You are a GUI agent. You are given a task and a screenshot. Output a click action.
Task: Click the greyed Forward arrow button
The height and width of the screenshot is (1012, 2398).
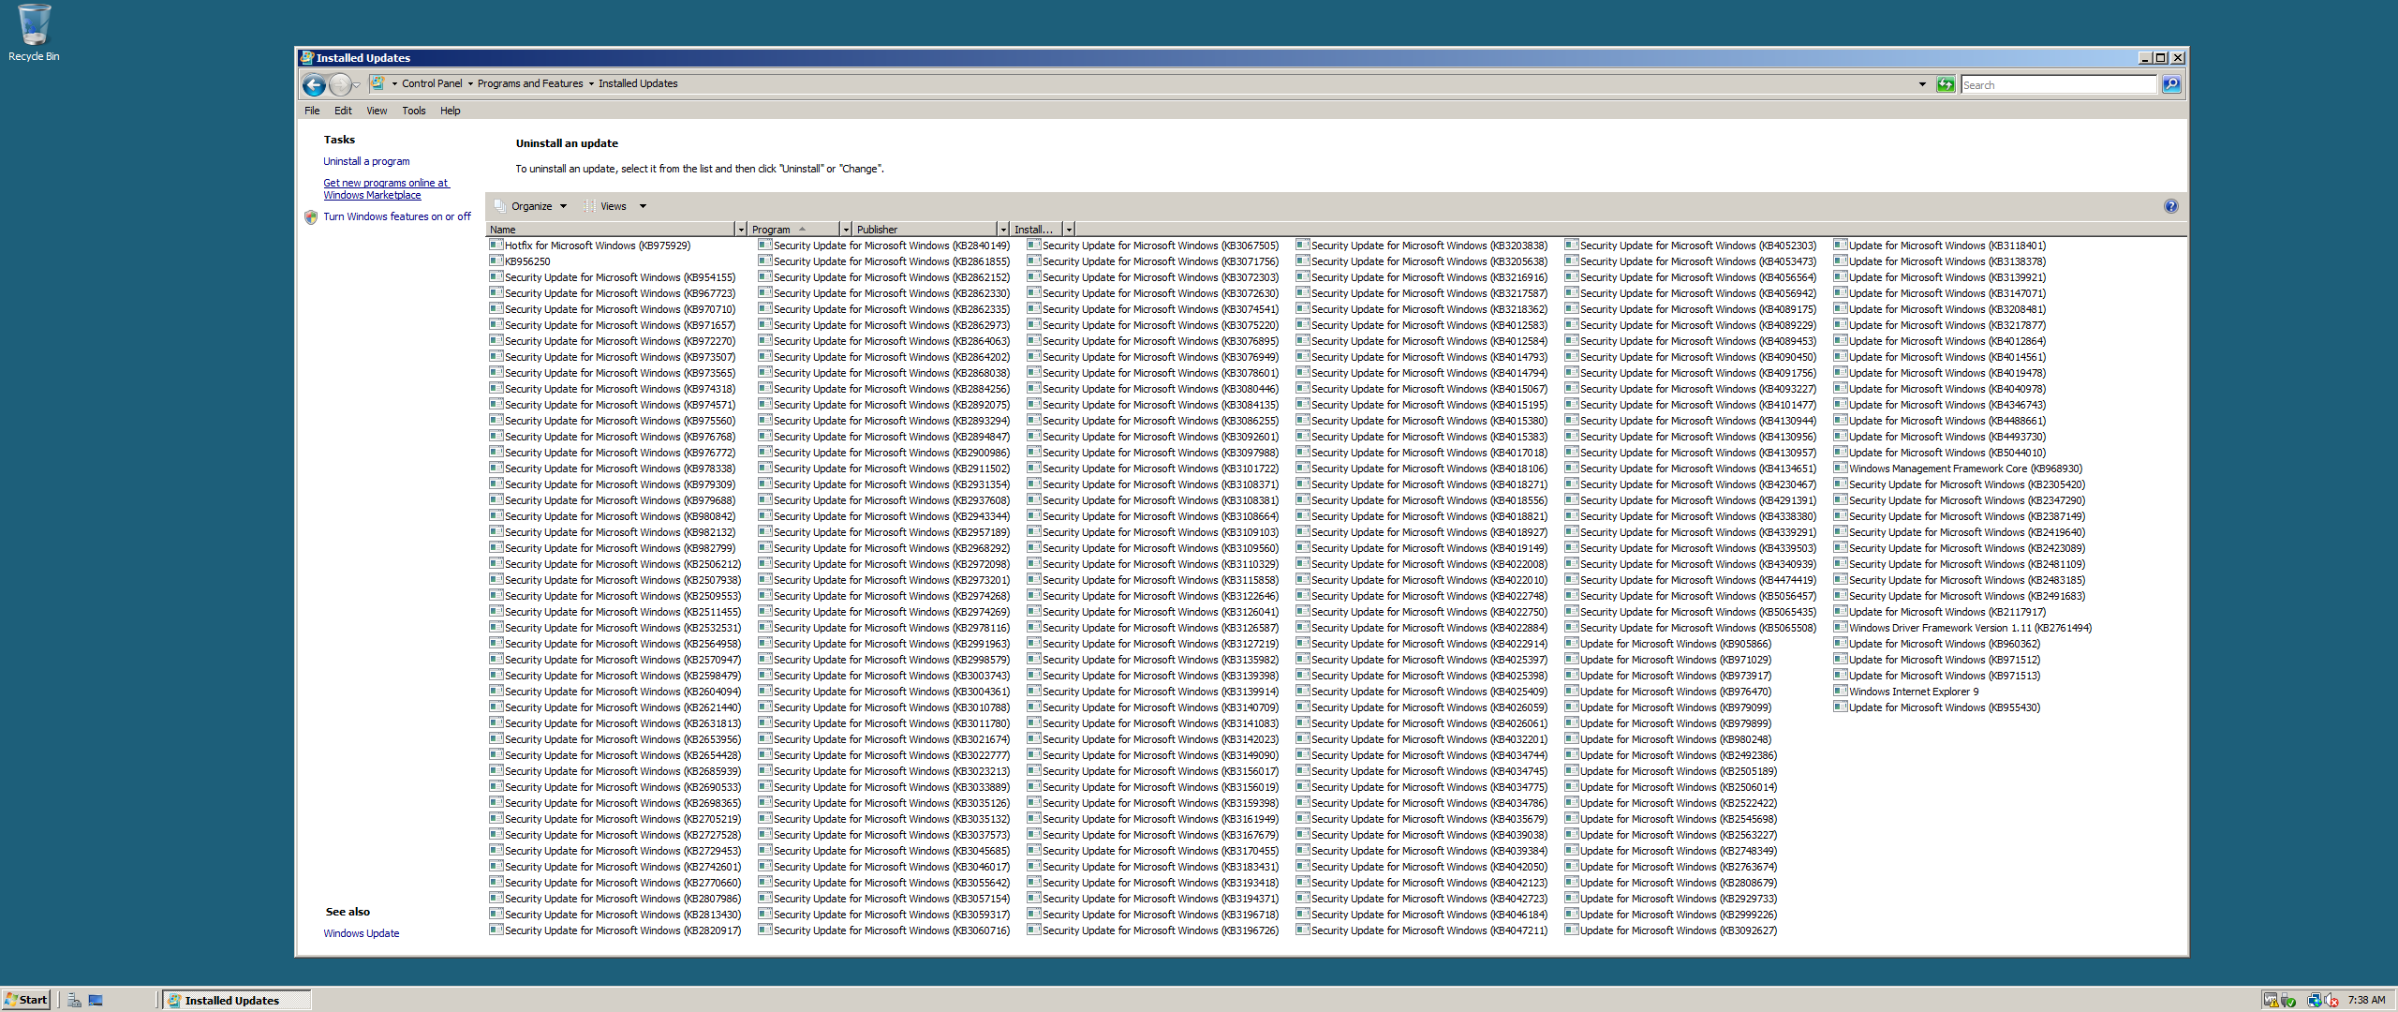point(340,85)
